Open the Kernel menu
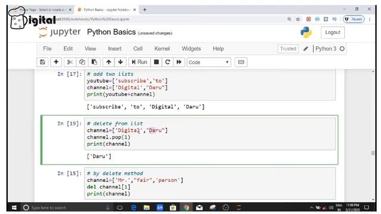381x214 pixels. click(162, 49)
